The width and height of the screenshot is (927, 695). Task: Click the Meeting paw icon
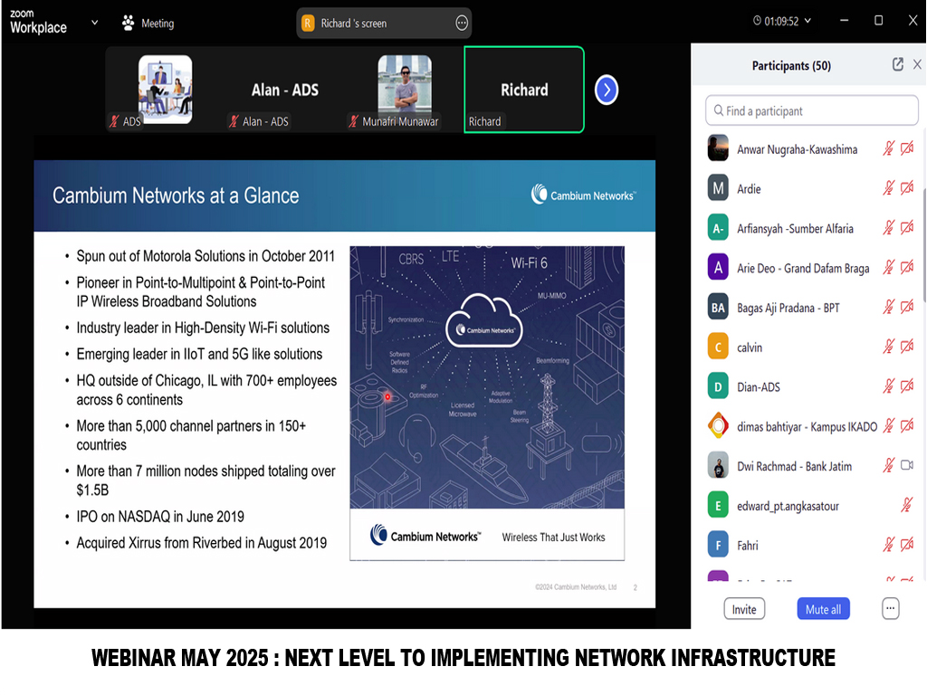[x=129, y=23]
